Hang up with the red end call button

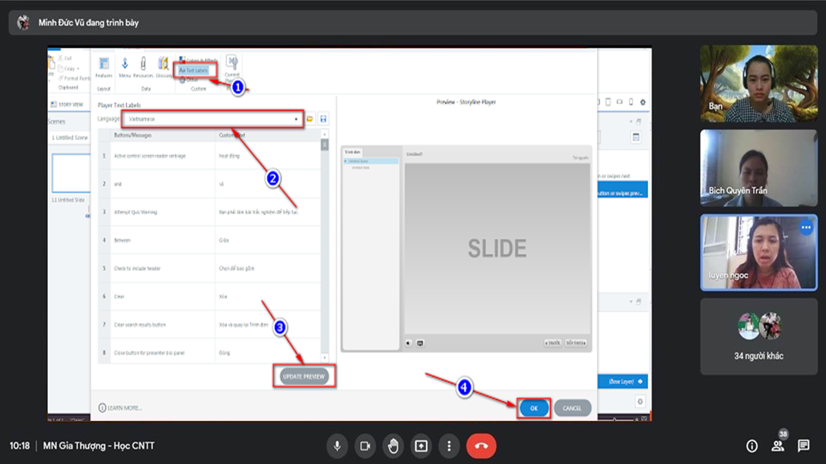coord(481,446)
